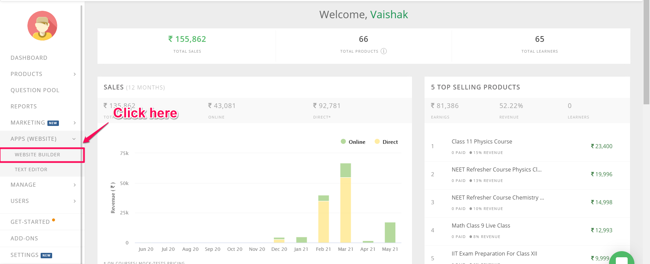650x264 pixels.
Task: Open IIT Exam Preparation For Class XII
Action: pyautogui.click(x=494, y=254)
